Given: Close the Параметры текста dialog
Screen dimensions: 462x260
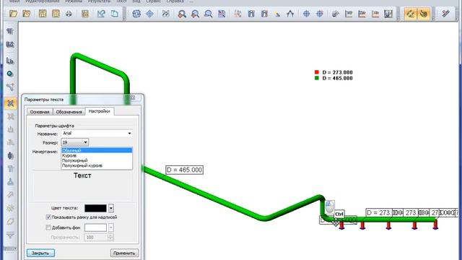Looking at the screenshot, I should 132,97.
